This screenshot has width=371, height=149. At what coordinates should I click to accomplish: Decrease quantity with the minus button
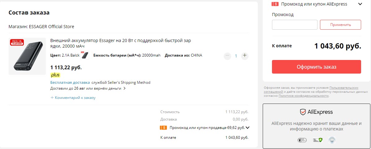(x=227, y=56)
